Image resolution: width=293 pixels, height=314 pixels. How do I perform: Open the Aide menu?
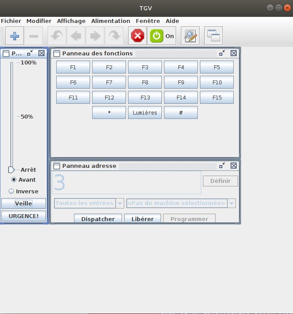pos(172,21)
